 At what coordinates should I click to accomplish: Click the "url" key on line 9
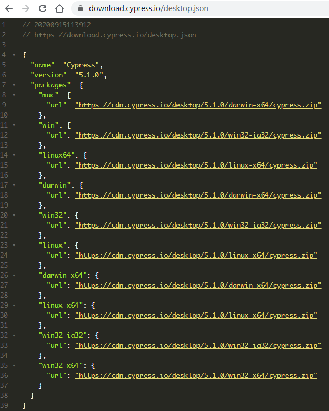click(x=56, y=105)
